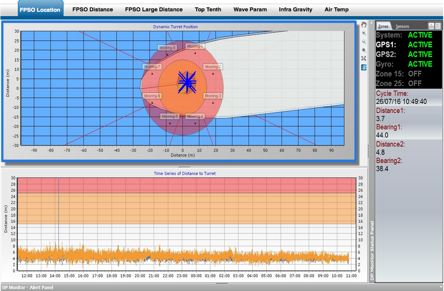Click the zoom in magnifier icon
Viewport: 444px width, 291px height.
click(364, 33)
